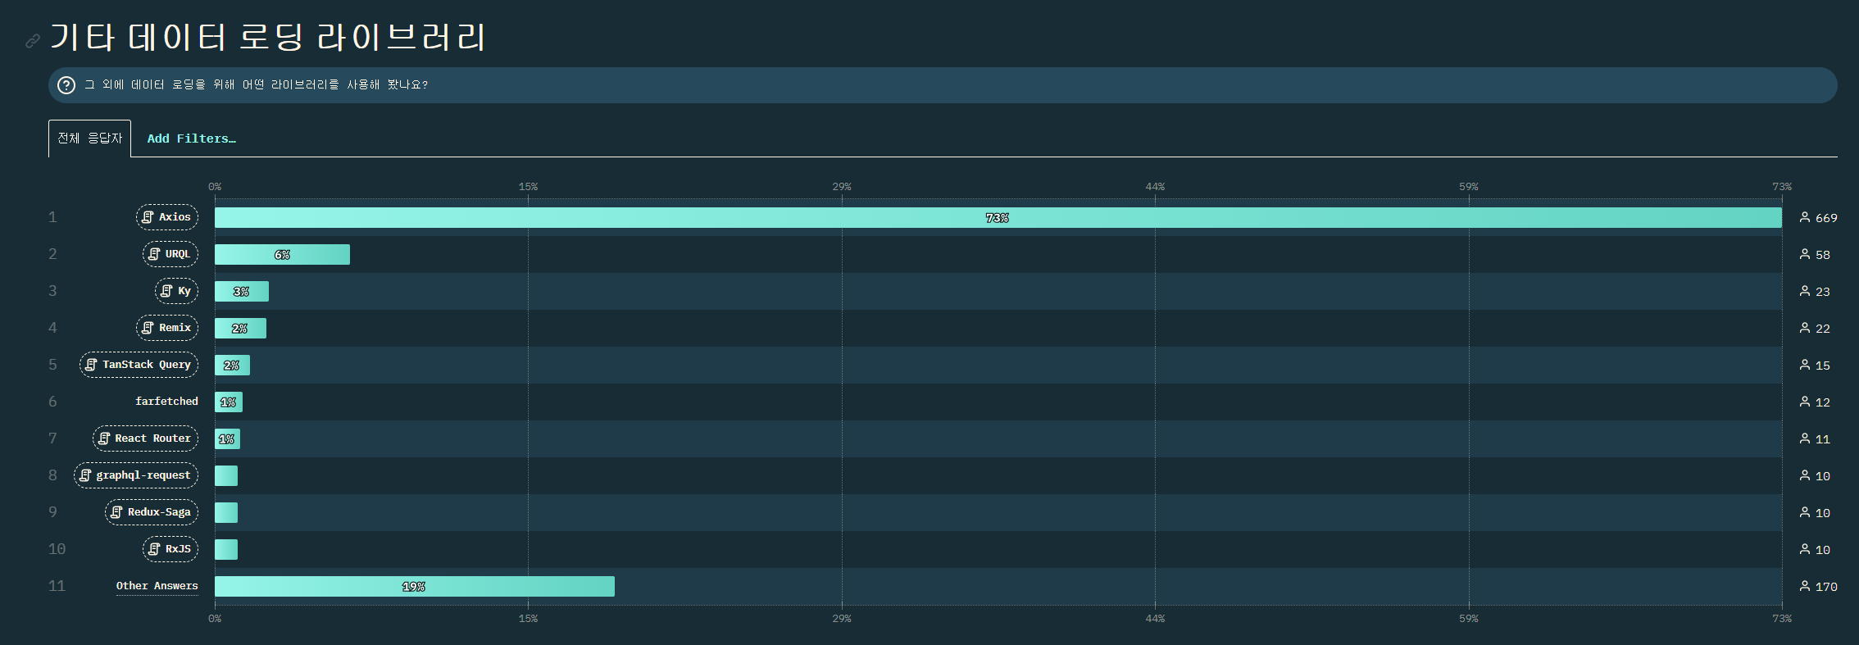Click the top axis 15% label

pyautogui.click(x=528, y=187)
